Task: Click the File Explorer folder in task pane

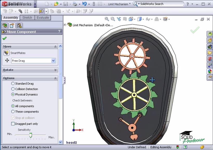Action: (x=210, y=53)
